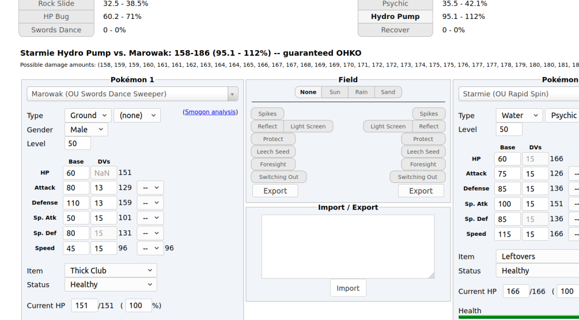Toggle Spikes on Starmie's side
Image resolution: width=579 pixels, height=320 pixels.
tap(429, 114)
